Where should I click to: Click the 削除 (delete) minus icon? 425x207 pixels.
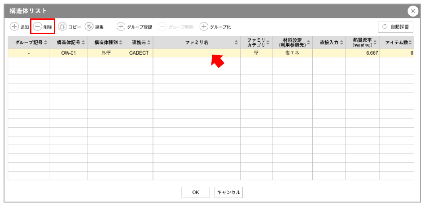38,27
